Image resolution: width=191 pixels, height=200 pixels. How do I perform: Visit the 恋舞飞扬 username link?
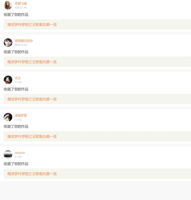pyautogui.click(x=21, y=4)
